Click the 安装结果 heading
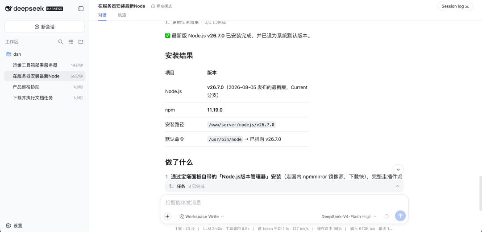 pos(179,56)
